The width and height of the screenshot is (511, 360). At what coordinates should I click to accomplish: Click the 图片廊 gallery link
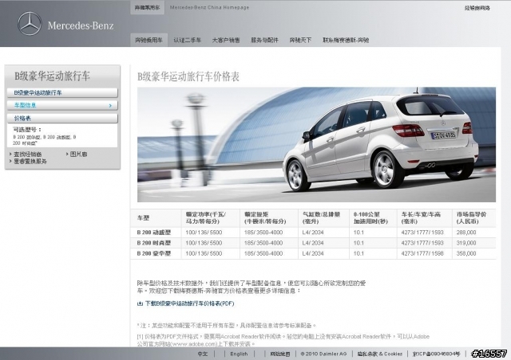pos(78,155)
